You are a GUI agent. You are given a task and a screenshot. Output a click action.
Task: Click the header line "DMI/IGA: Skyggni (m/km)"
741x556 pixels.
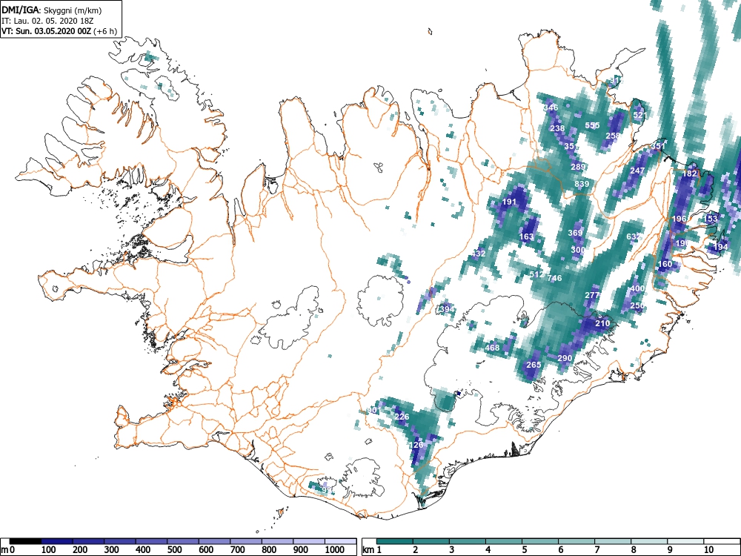tap(52, 10)
